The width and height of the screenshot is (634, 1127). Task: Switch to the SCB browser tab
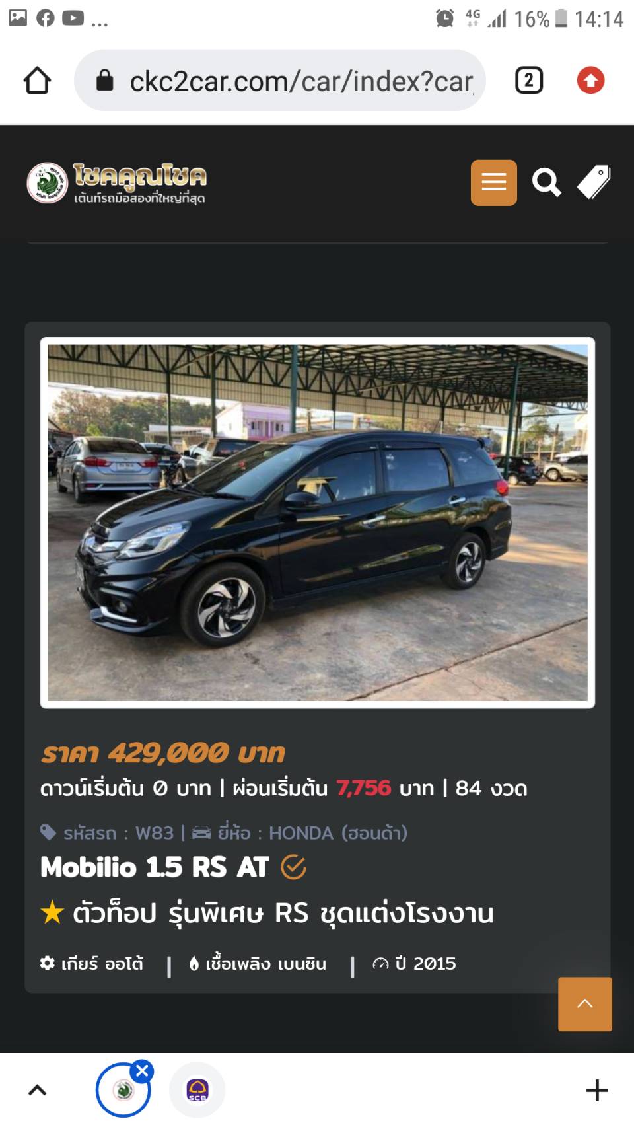pos(197,1090)
